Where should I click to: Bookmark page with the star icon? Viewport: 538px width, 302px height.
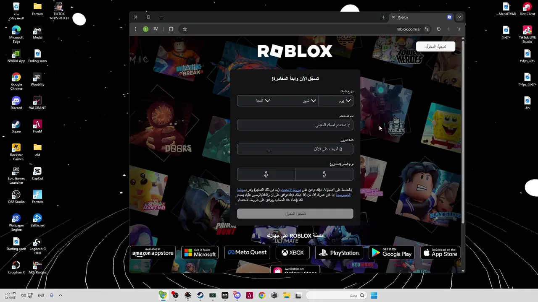pos(185,29)
